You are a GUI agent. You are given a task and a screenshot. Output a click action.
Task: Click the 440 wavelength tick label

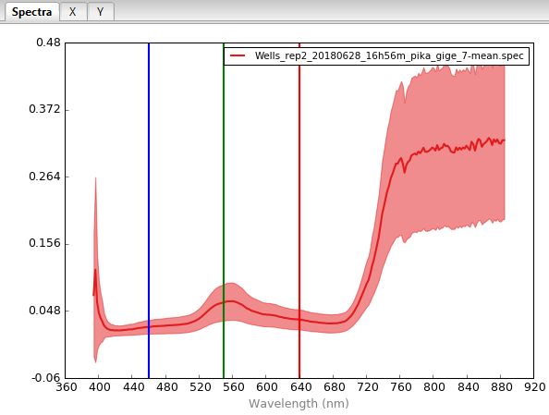(x=133, y=387)
